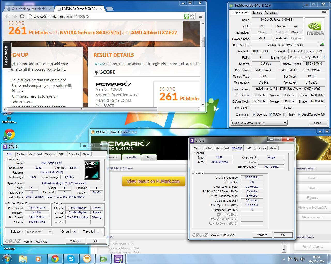Open the CPU tab in right CPU-Z
Image resolution: width=331 pixels, height=264 pixels.
(x=197, y=148)
